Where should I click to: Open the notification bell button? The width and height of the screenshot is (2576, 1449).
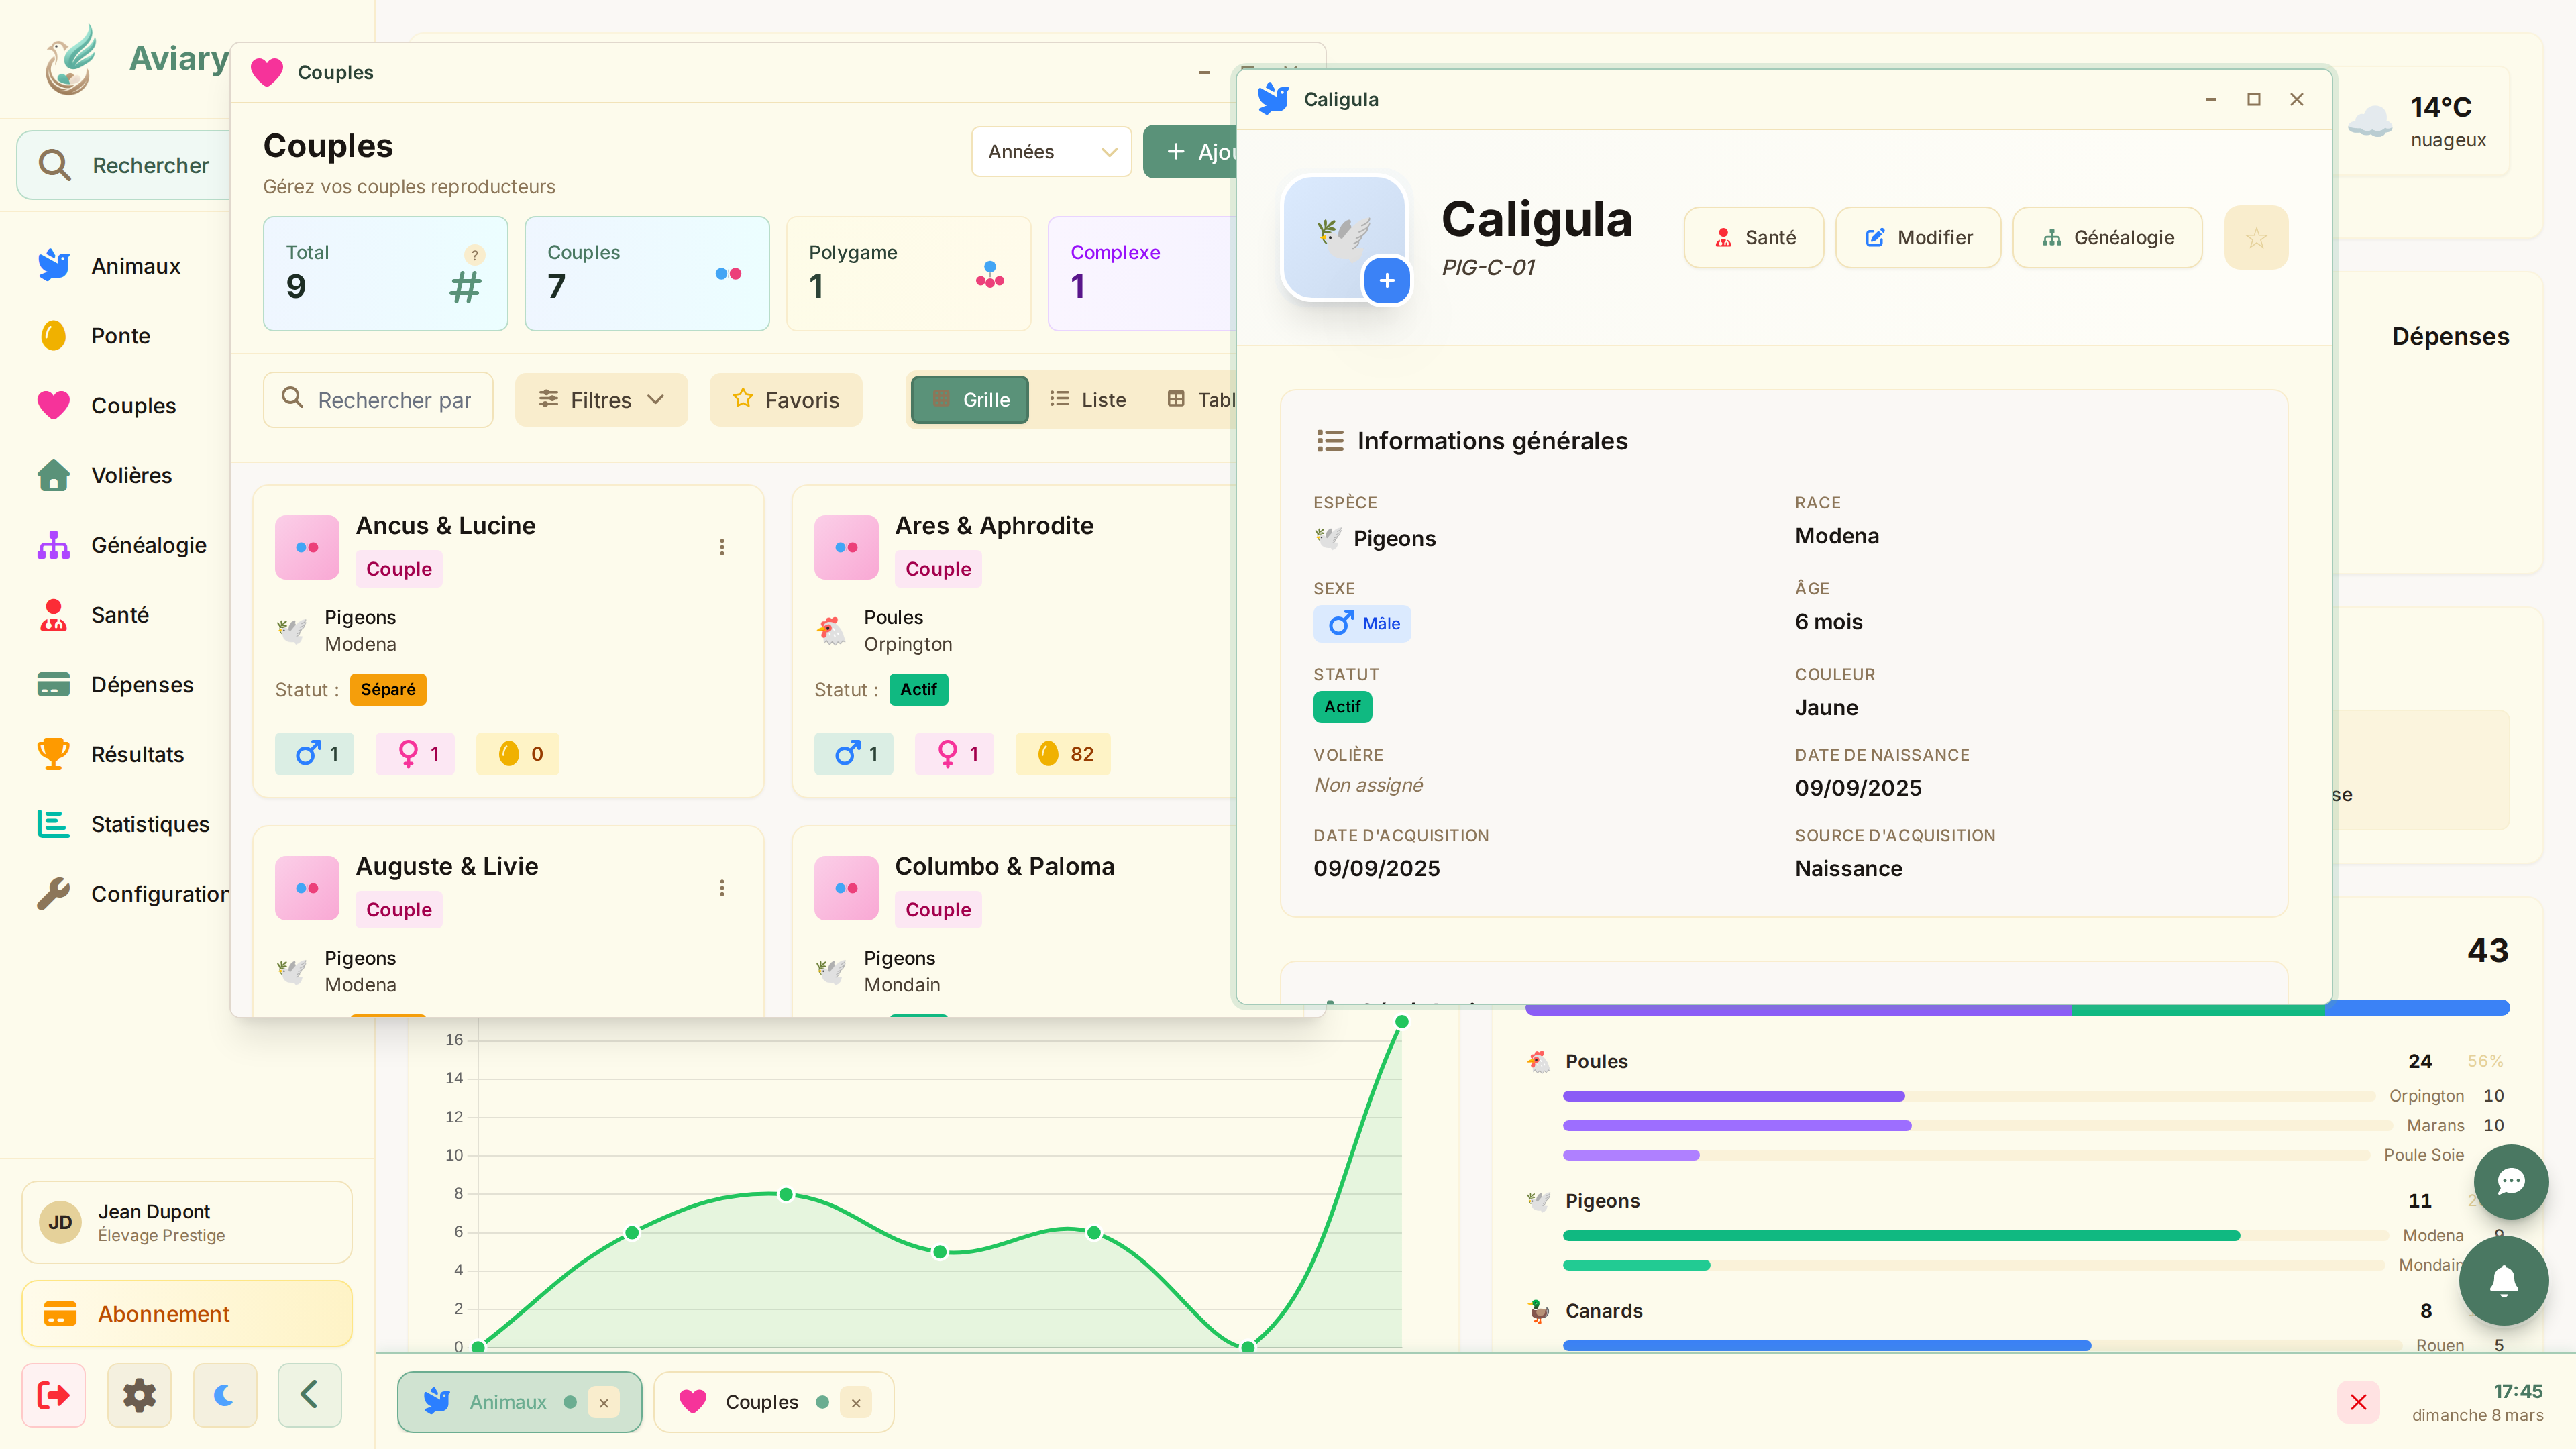pos(2503,1281)
